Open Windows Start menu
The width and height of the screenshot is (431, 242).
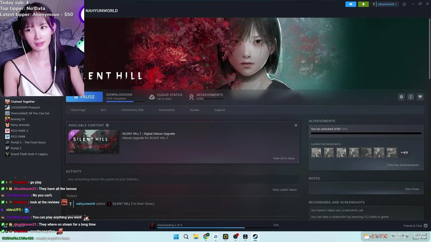(176, 237)
